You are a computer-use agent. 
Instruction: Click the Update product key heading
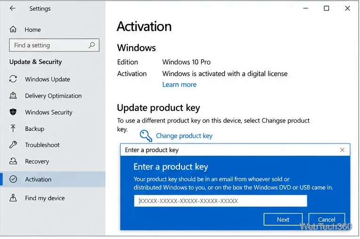tap(158, 108)
